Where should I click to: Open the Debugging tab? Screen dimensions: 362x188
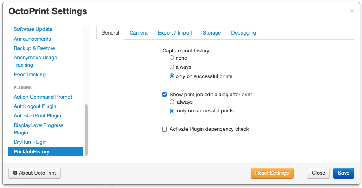[244, 33]
